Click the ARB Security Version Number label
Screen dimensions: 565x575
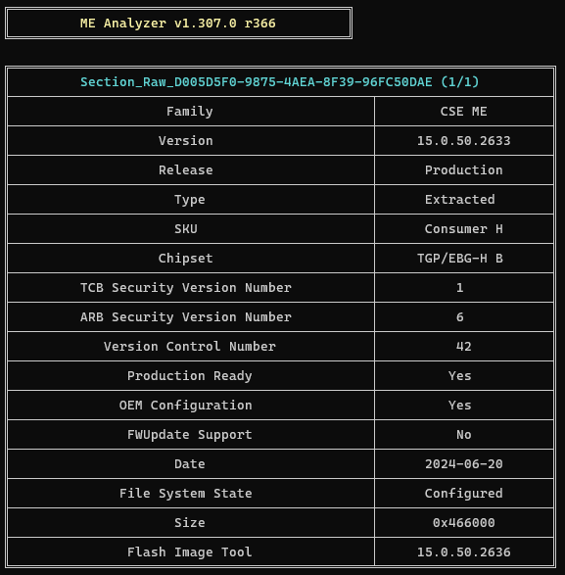[186, 316]
